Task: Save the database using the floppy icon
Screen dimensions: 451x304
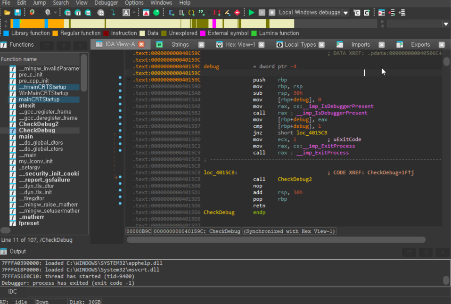Action: (x=17, y=13)
